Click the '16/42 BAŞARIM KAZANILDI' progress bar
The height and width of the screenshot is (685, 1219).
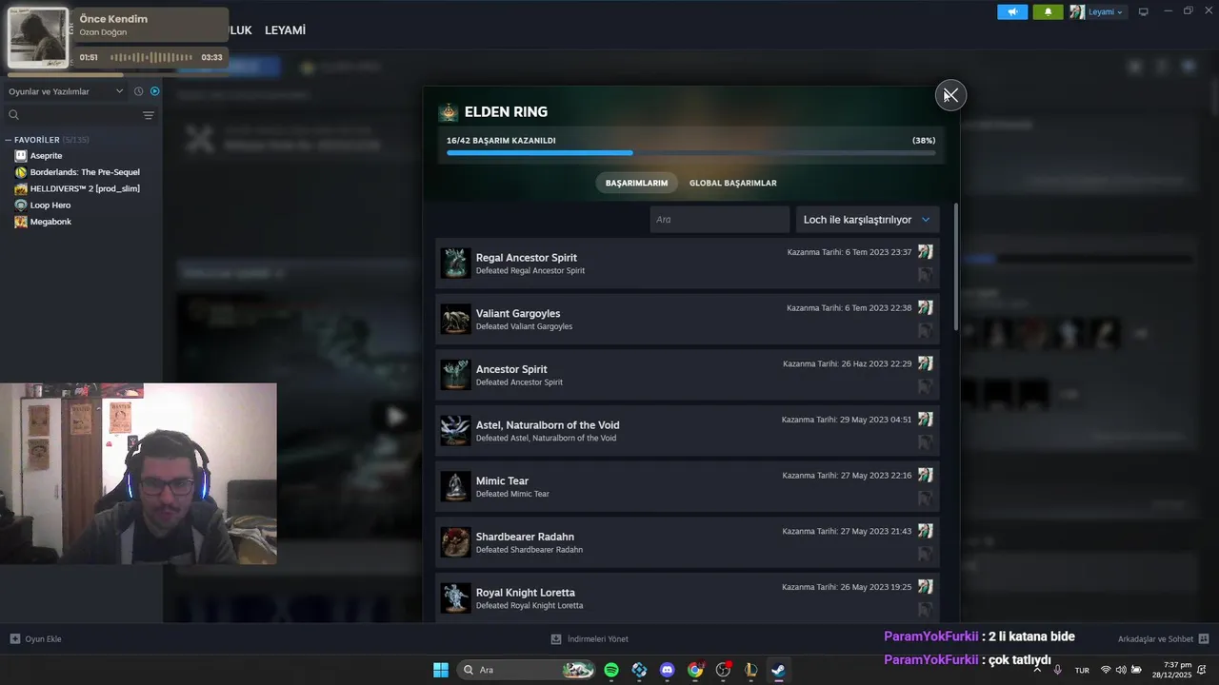[691, 152]
